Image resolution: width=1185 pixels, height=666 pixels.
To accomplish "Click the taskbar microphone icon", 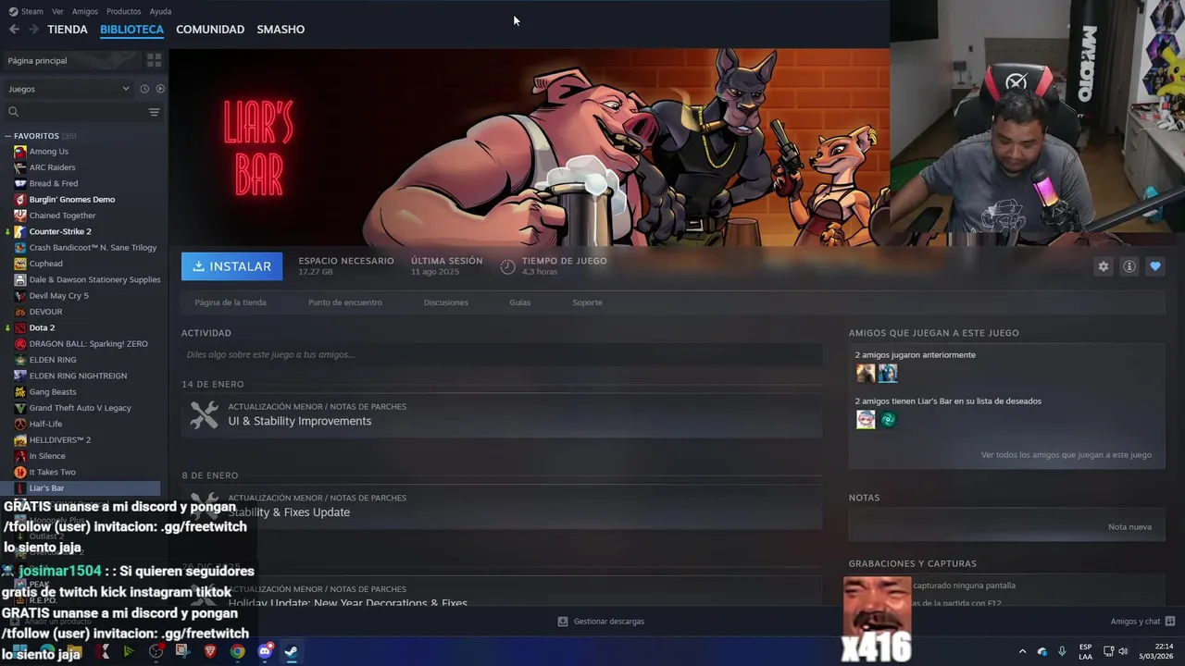I will click(x=1062, y=651).
